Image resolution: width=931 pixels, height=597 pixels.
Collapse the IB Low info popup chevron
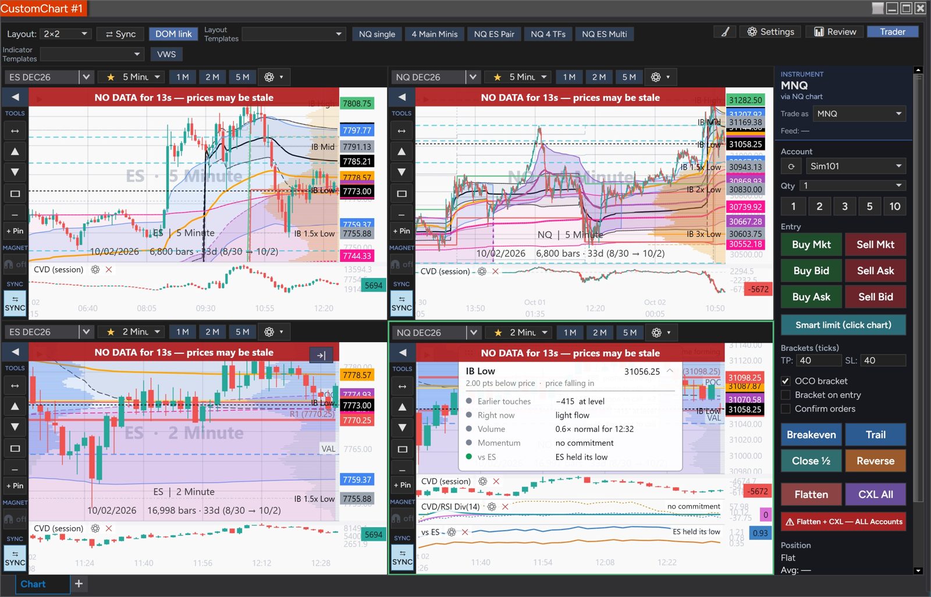click(x=670, y=371)
